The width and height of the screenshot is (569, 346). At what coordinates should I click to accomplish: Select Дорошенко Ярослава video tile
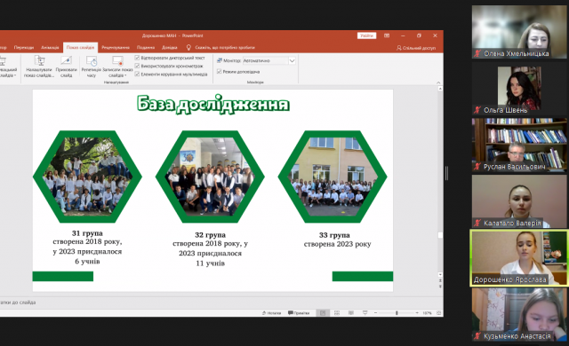[x=519, y=257]
